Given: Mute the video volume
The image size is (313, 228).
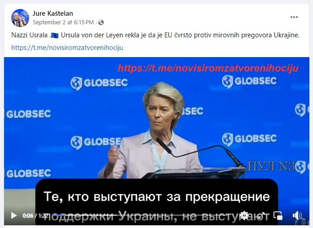Looking at the screenshot, I should [297, 215].
